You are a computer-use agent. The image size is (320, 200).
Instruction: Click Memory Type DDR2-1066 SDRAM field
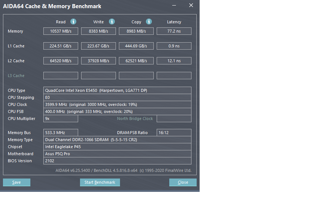117,140
